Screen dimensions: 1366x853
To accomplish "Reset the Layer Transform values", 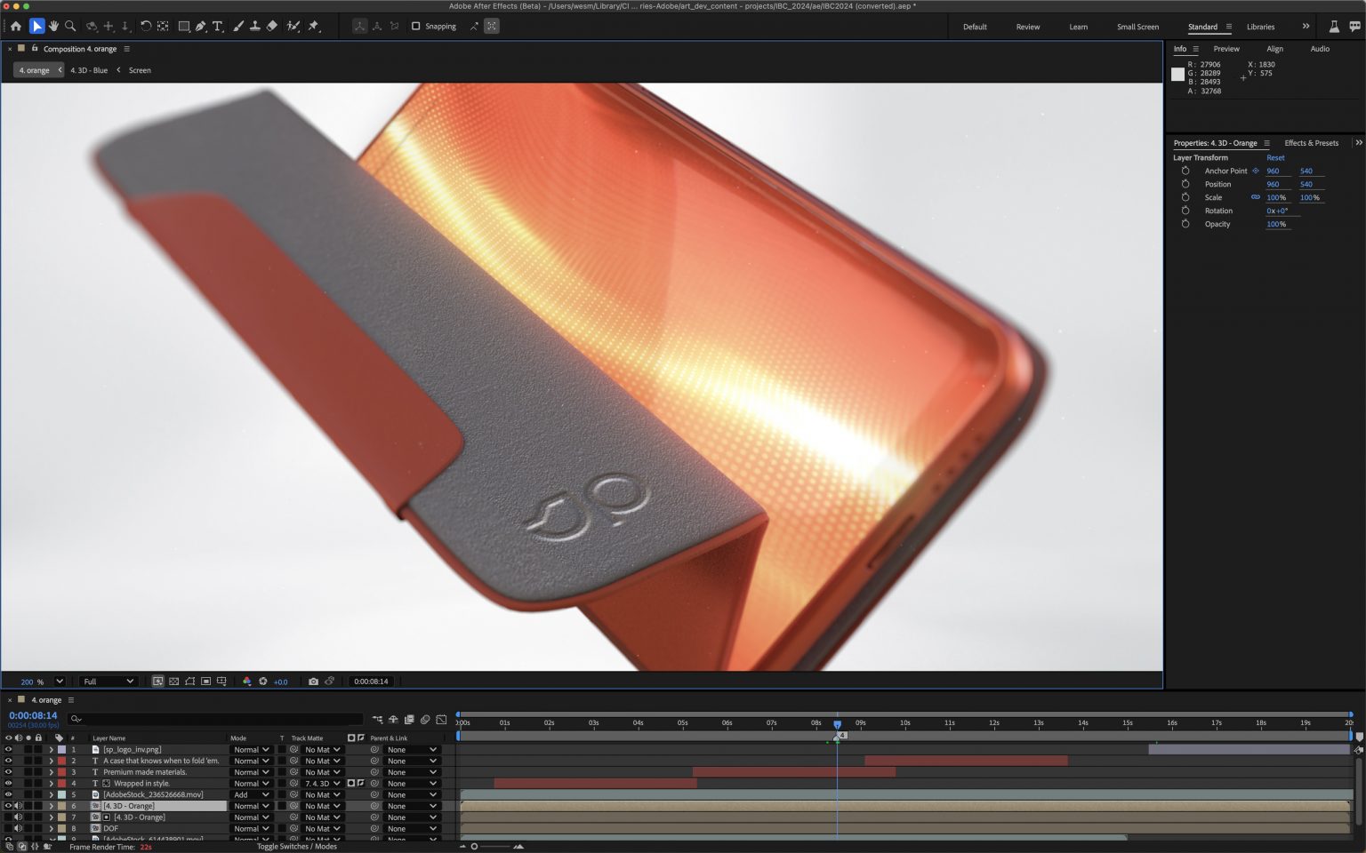I will [x=1275, y=157].
